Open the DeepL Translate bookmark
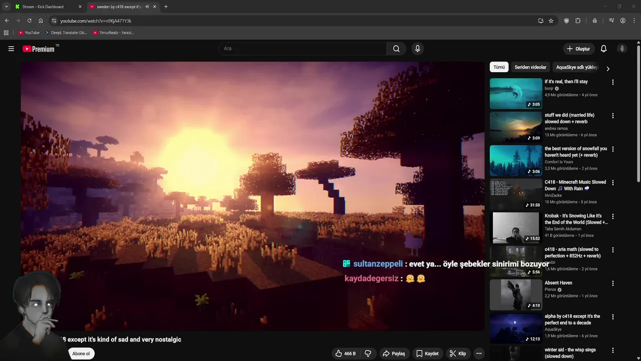The width and height of the screenshot is (641, 361). 66,33
